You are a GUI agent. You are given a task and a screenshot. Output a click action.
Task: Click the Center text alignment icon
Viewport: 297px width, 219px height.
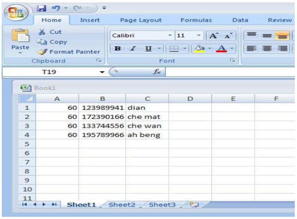(267, 48)
